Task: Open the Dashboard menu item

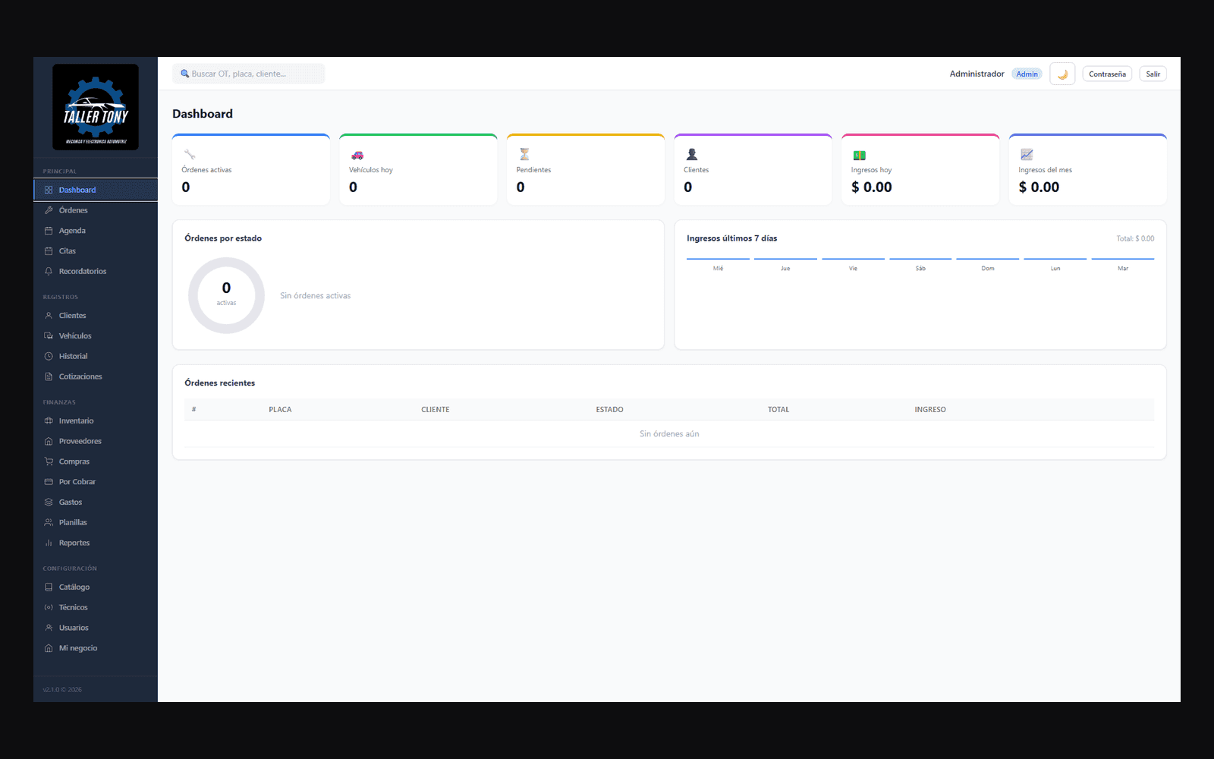Action: [x=96, y=190]
